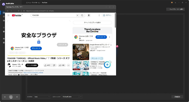Click the site lock icon beside URL
The width and height of the screenshot is (189, 102).
click(24, 11)
